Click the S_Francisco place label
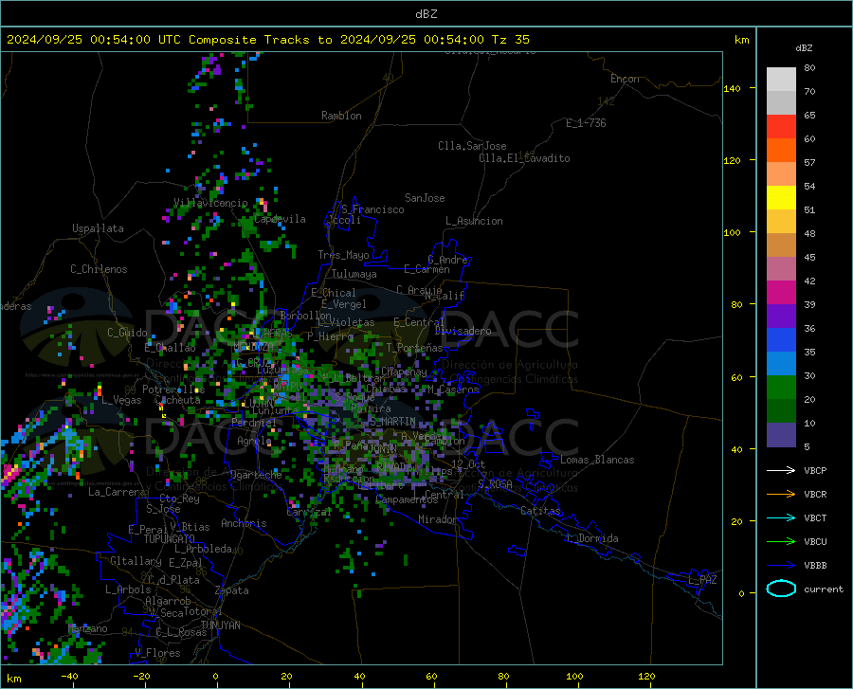Screen dimensions: 853x689 (372, 209)
